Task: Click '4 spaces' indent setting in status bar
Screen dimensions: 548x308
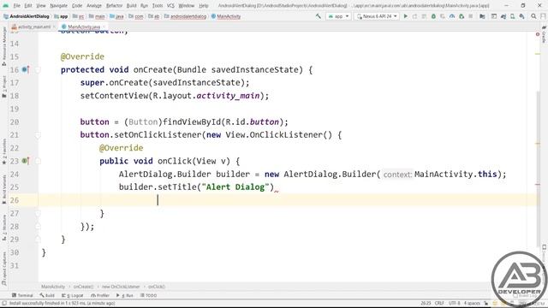Action: 472,303
